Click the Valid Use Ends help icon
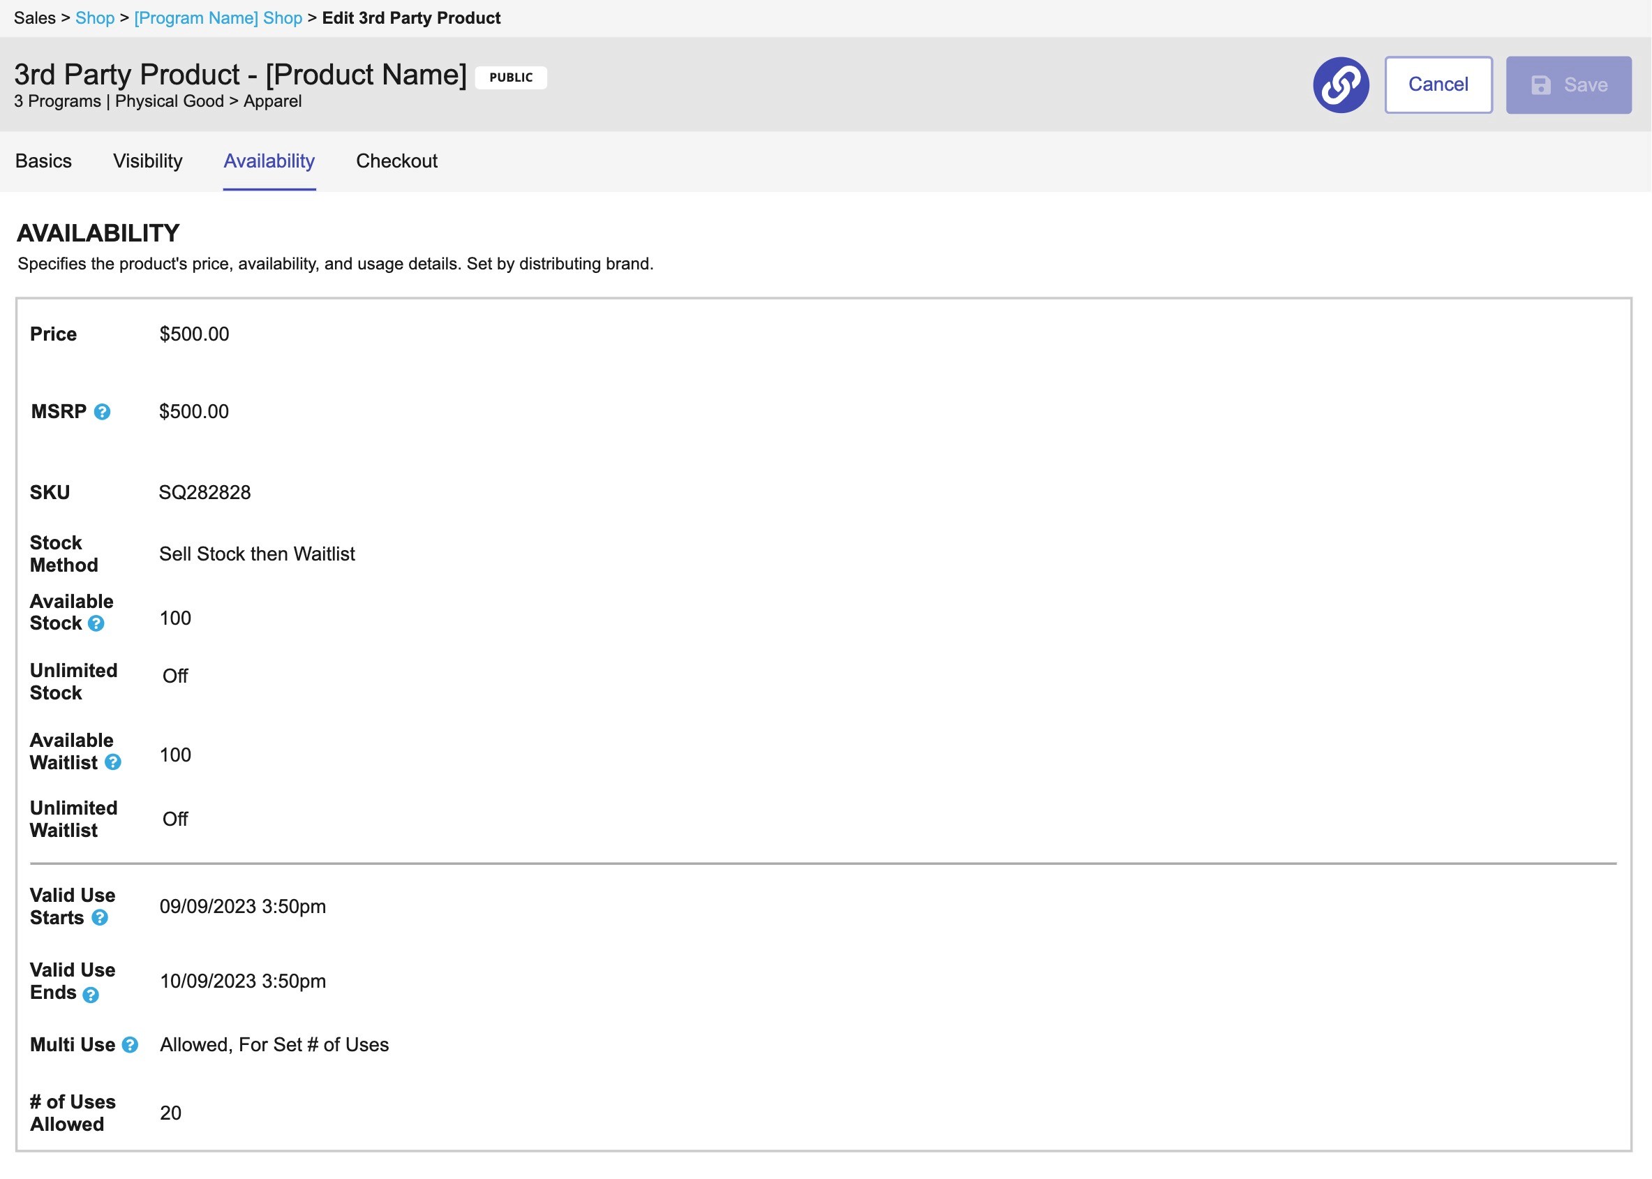1652x1179 pixels. [91, 995]
